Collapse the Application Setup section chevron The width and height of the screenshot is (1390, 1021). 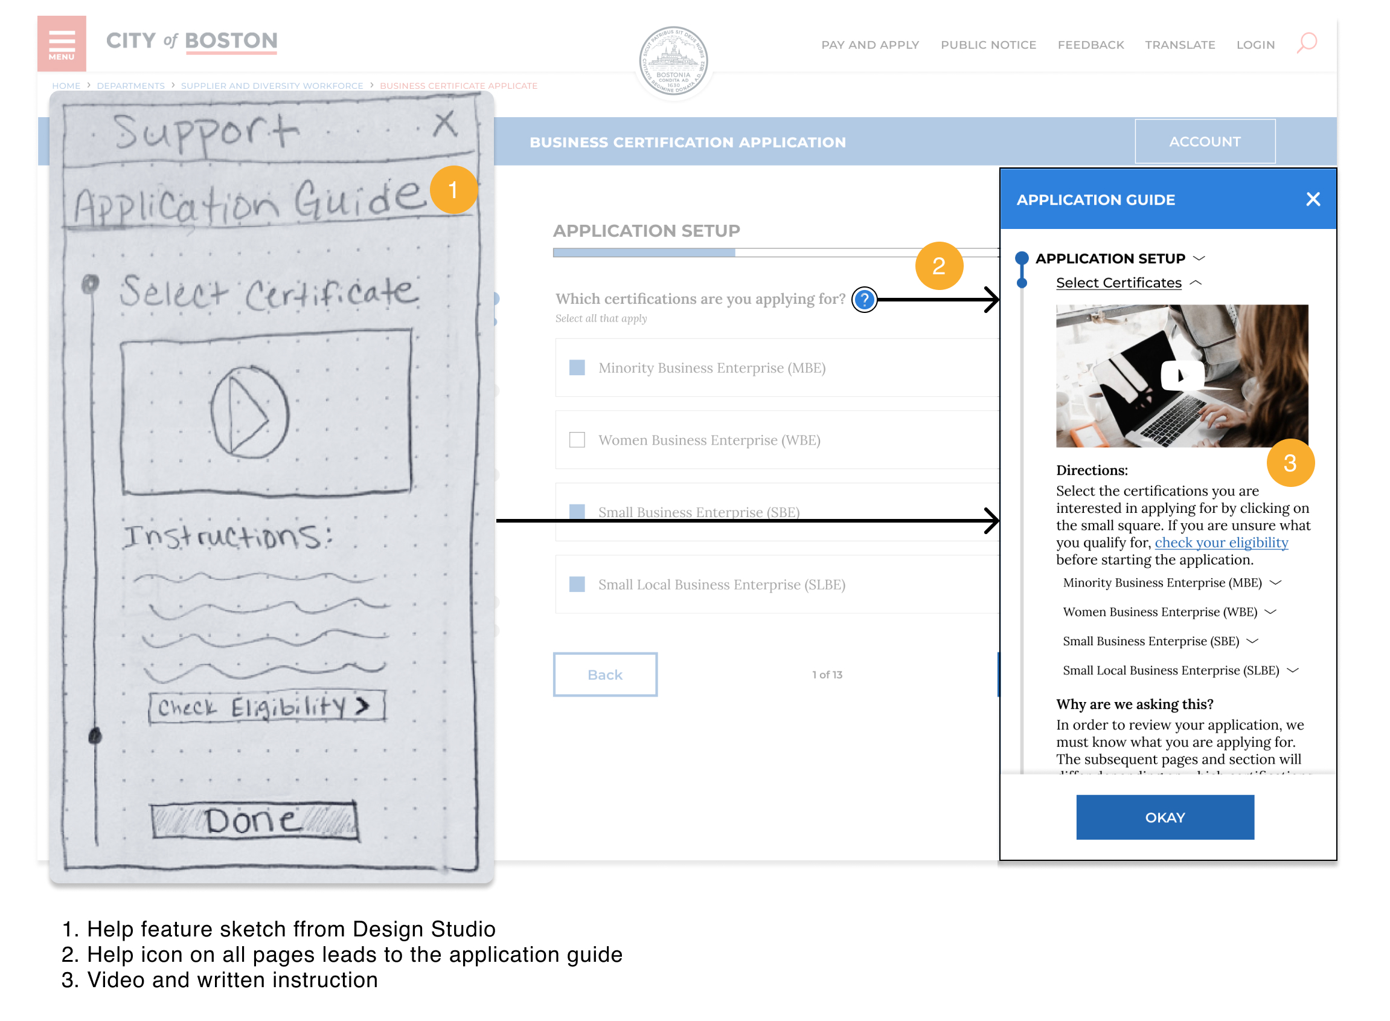pyautogui.click(x=1199, y=259)
